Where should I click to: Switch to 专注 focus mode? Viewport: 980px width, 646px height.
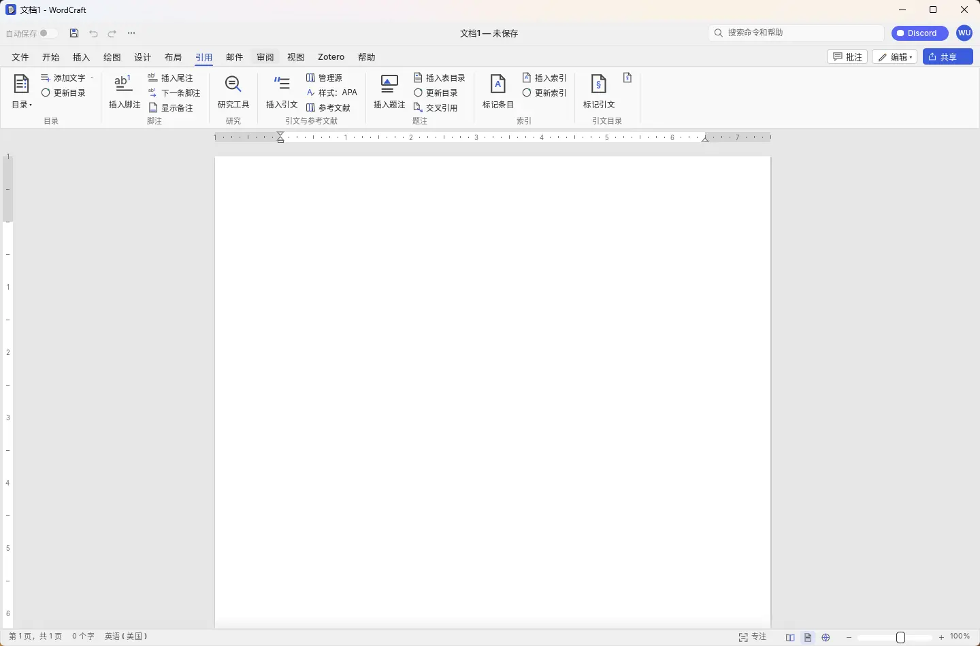click(753, 637)
